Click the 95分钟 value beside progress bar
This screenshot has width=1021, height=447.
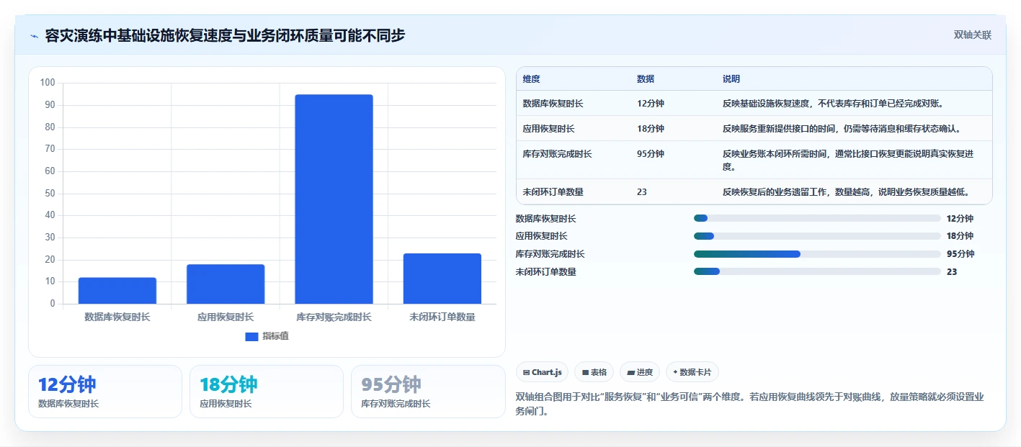click(x=960, y=254)
